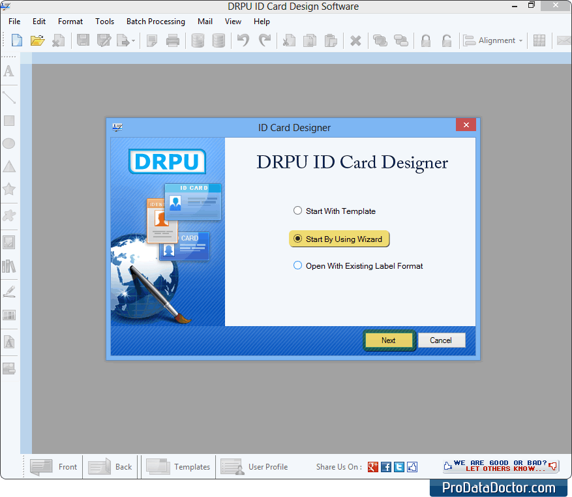Click the Bring to Front layers icon
Image resolution: width=572 pixels, height=497 pixels.
pos(380,40)
